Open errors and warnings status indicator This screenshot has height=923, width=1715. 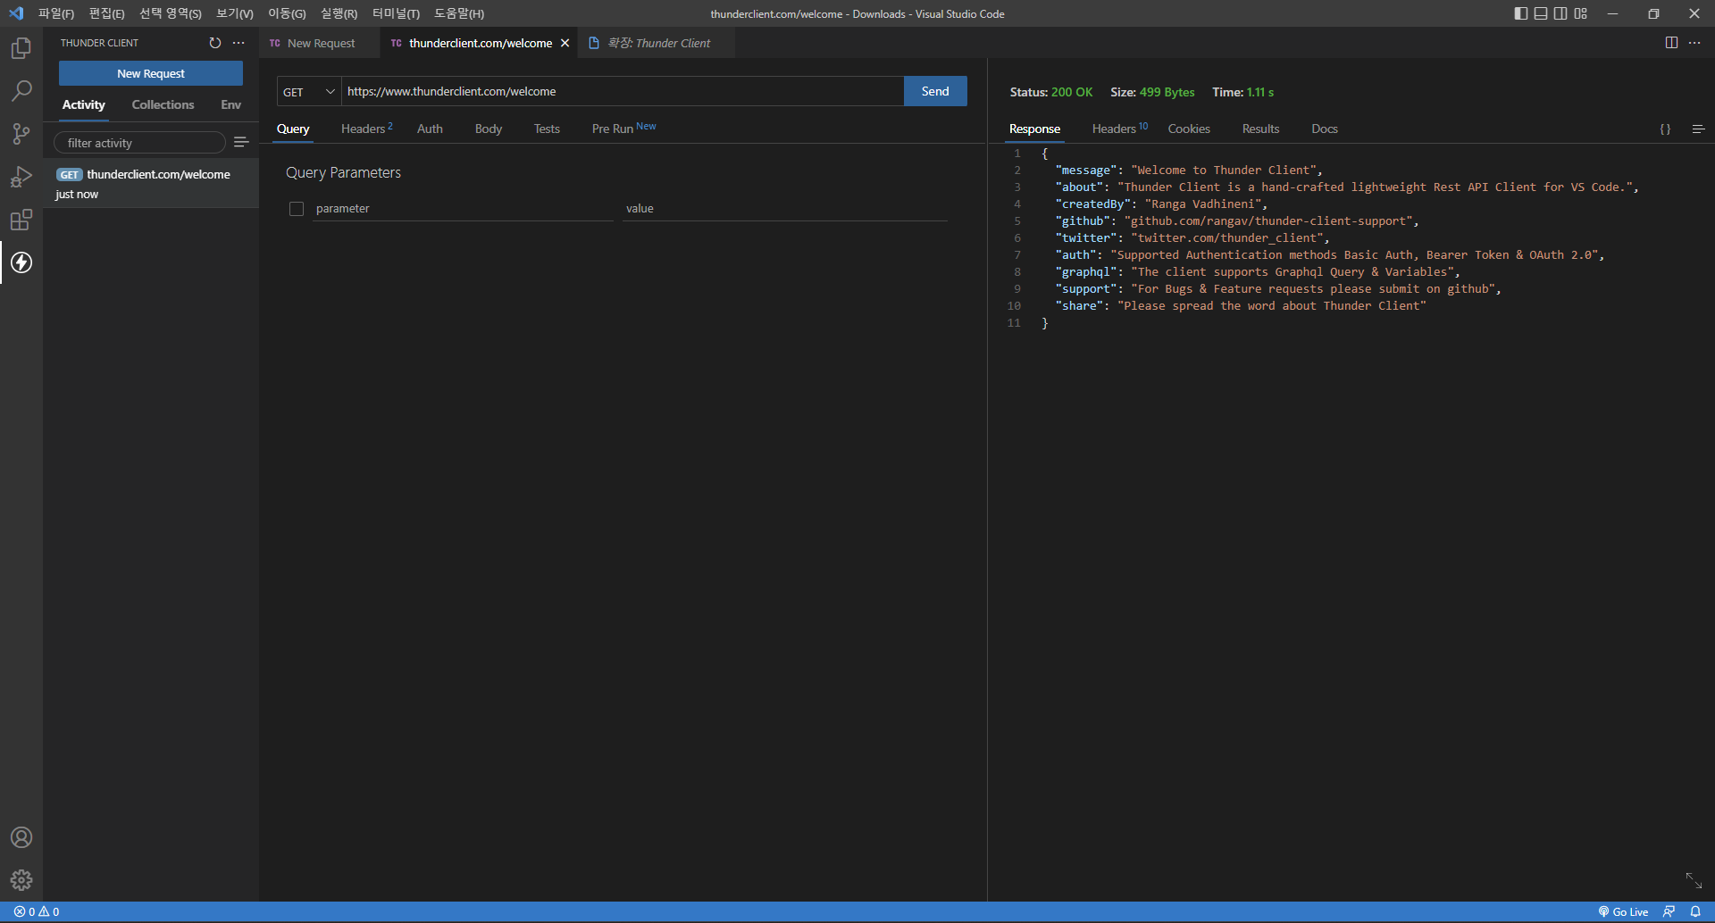click(x=37, y=911)
